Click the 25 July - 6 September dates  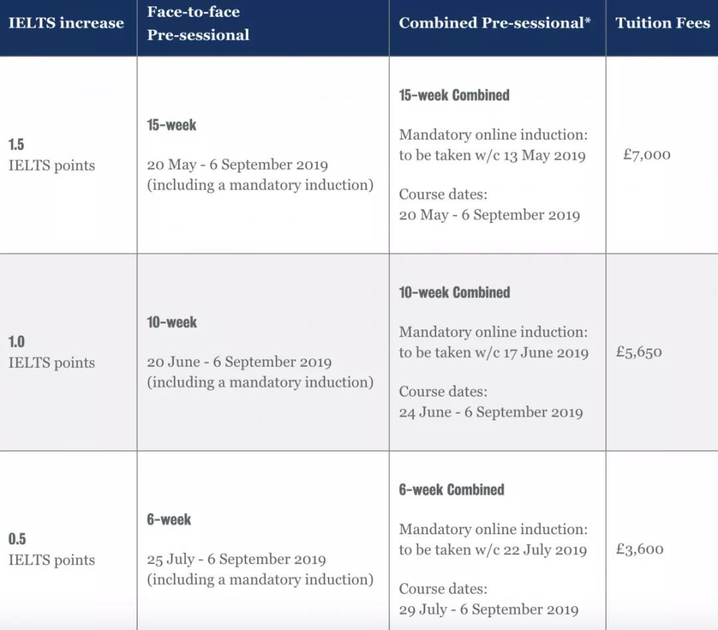(236, 559)
